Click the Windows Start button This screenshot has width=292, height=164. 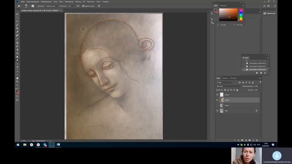18,145
